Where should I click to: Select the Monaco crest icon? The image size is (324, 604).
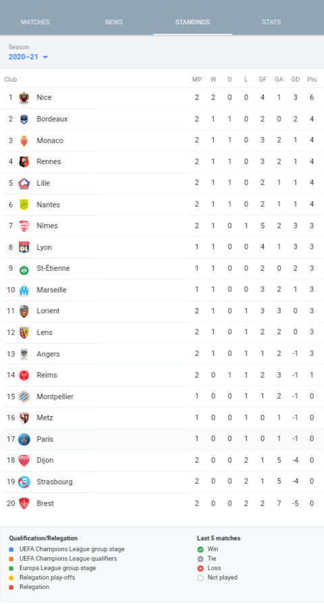pos(24,141)
